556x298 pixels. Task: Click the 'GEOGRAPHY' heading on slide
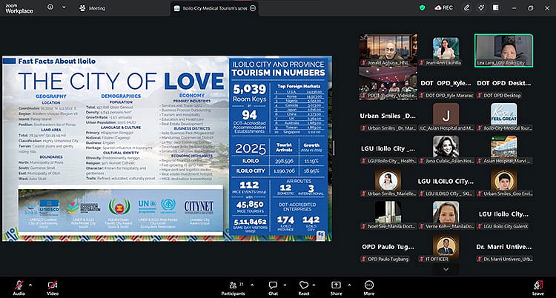point(50,96)
